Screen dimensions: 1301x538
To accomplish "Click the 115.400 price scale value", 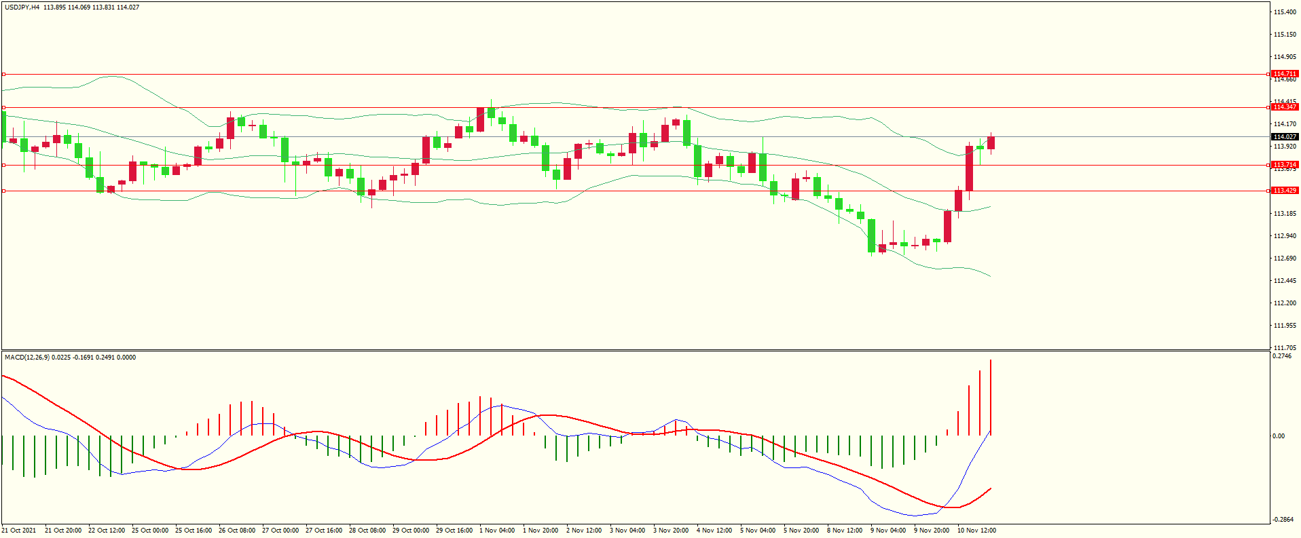I will tap(1285, 12).
